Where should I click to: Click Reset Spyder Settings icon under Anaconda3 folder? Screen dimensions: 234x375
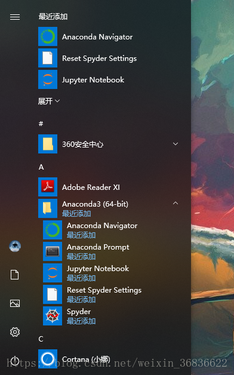pyautogui.click(x=53, y=294)
